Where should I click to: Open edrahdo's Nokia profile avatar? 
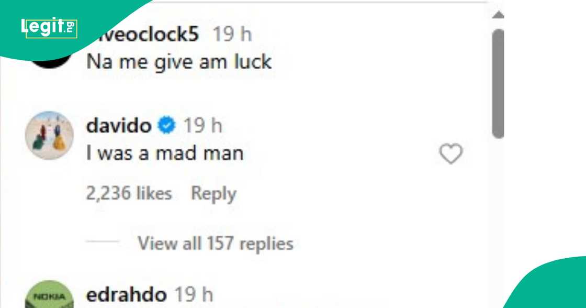coord(49,295)
